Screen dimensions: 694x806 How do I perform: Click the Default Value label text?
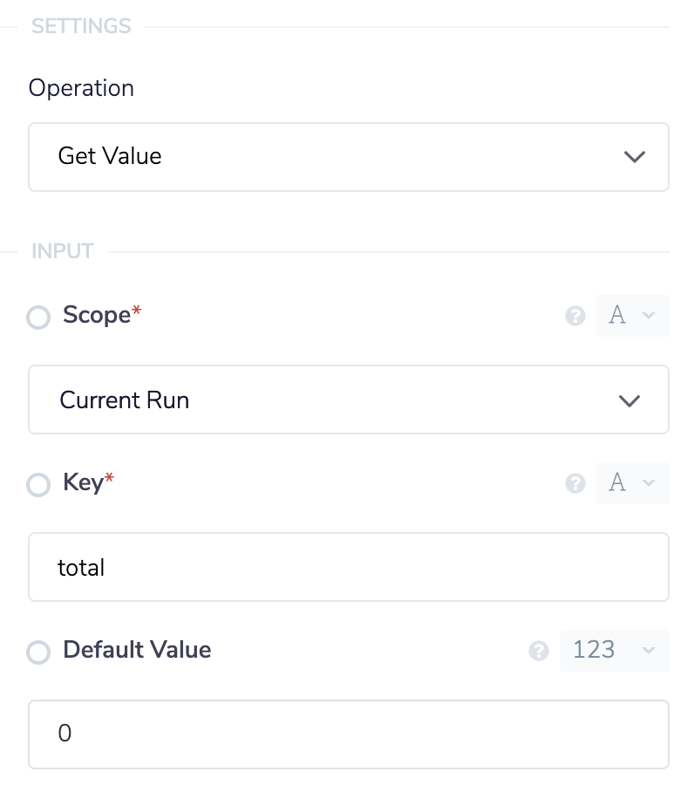click(137, 651)
